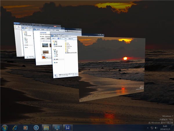
Task: Select the sunset Desktop window in Flip 3D
Action: click(x=113, y=70)
